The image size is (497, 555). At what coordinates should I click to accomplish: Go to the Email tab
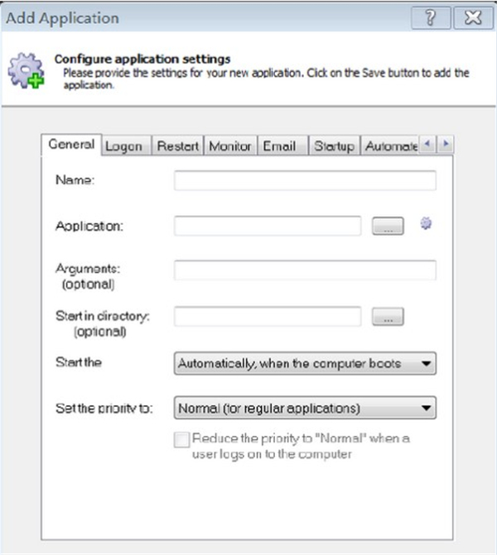(280, 146)
